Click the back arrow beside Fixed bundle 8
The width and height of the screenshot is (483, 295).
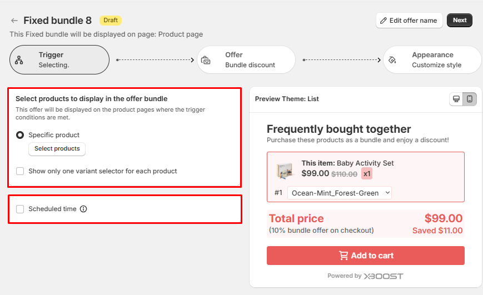point(14,21)
